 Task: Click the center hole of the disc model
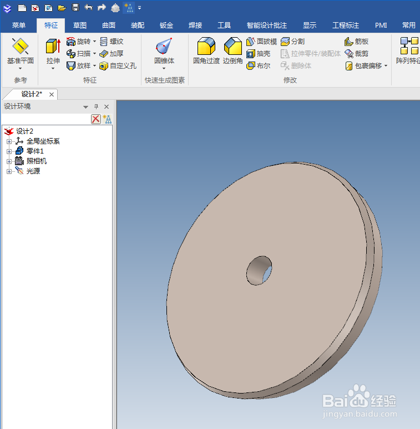(259, 270)
